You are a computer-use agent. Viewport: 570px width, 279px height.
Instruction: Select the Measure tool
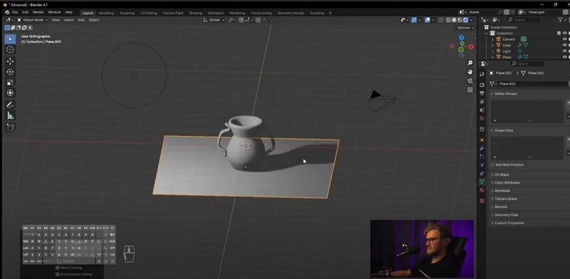pyautogui.click(x=10, y=116)
